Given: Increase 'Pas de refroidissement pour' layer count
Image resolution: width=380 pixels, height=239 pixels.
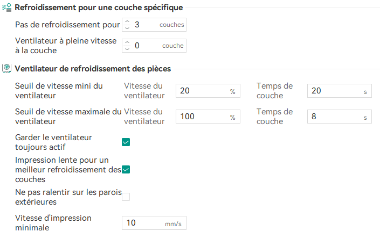Looking at the screenshot, I should pyautogui.click(x=127, y=21).
